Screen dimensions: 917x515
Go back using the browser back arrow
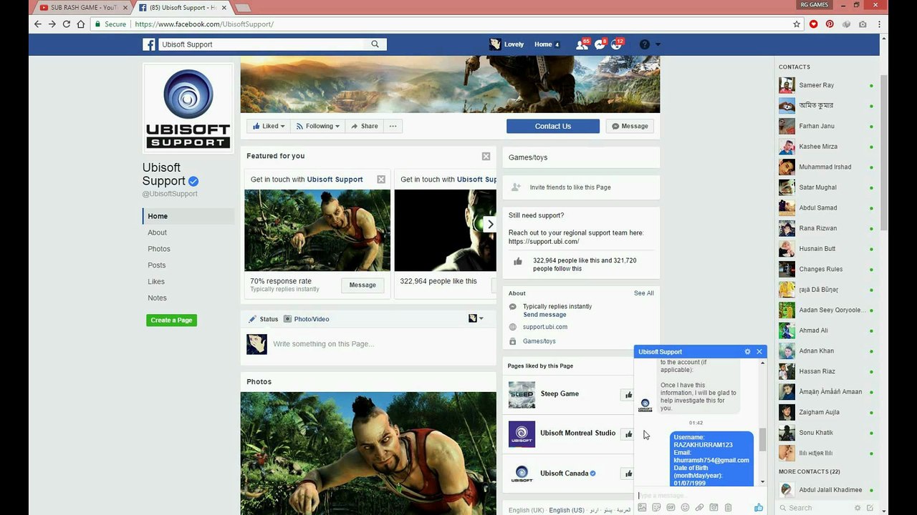point(37,24)
